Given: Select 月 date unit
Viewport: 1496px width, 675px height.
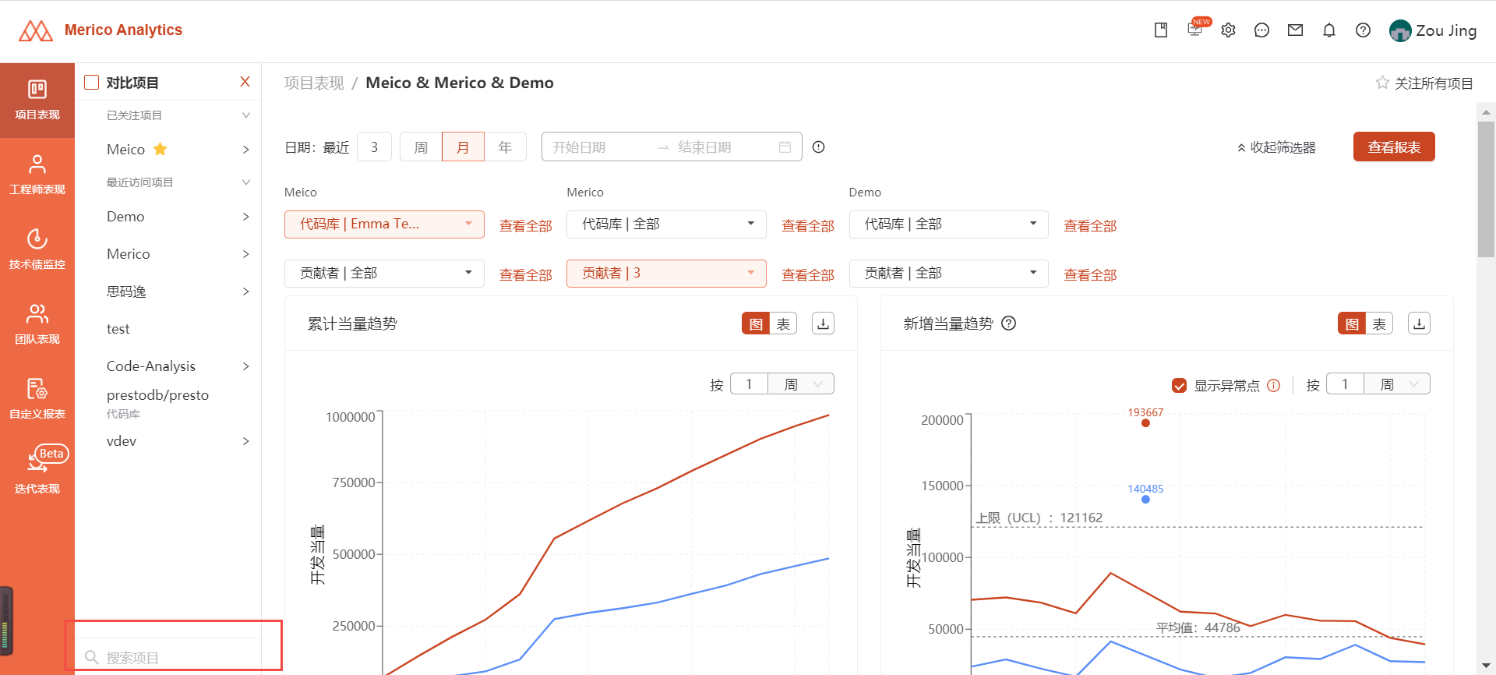Looking at the screenshot, I should pyautogui.click(x=463, y=147).
